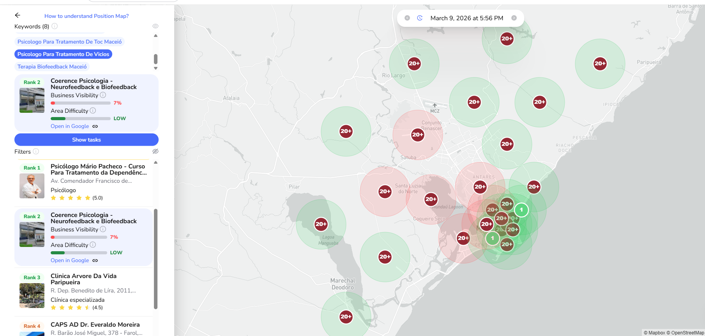Open the Clinica Arvore Da Vida Paripueira photo
Image resolution: width=705 pixels, height=336 pixels.
point(32,296)
